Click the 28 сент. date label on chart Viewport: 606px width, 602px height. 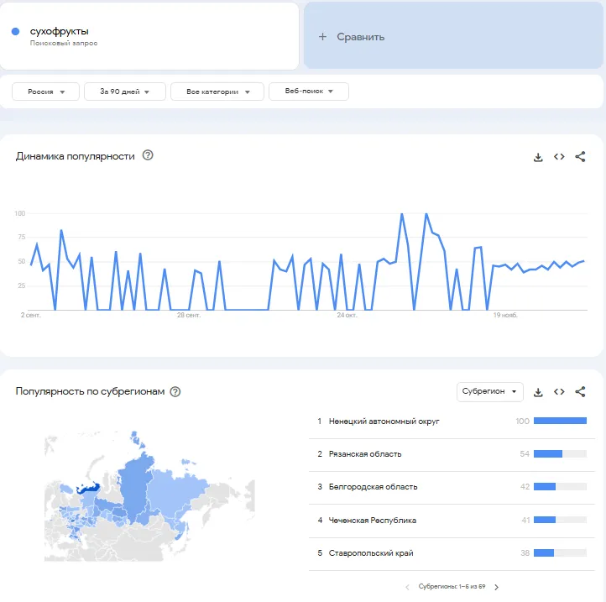point(189,315)
